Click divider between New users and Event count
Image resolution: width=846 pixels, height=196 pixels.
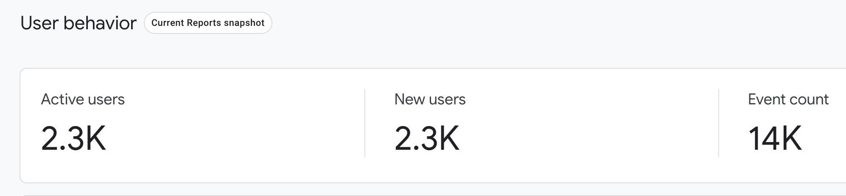719,123
